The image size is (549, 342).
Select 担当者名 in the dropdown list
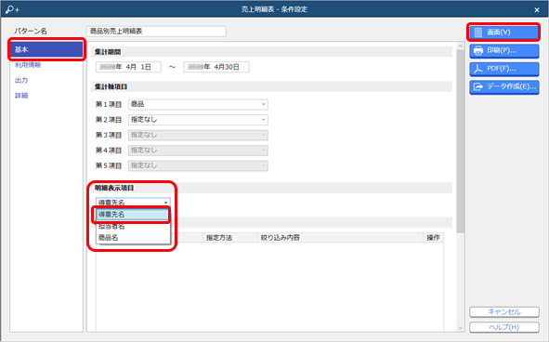133,227
